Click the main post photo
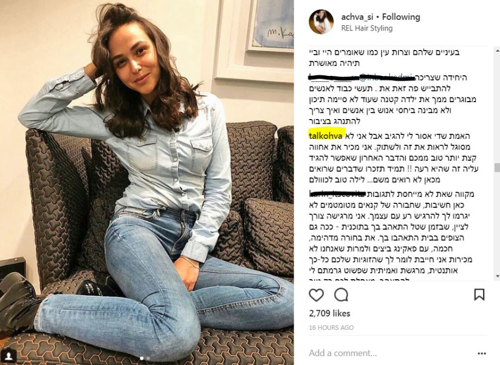Viewport: 500px width, 365px height. pyautogui.click(x=147, y=182)
